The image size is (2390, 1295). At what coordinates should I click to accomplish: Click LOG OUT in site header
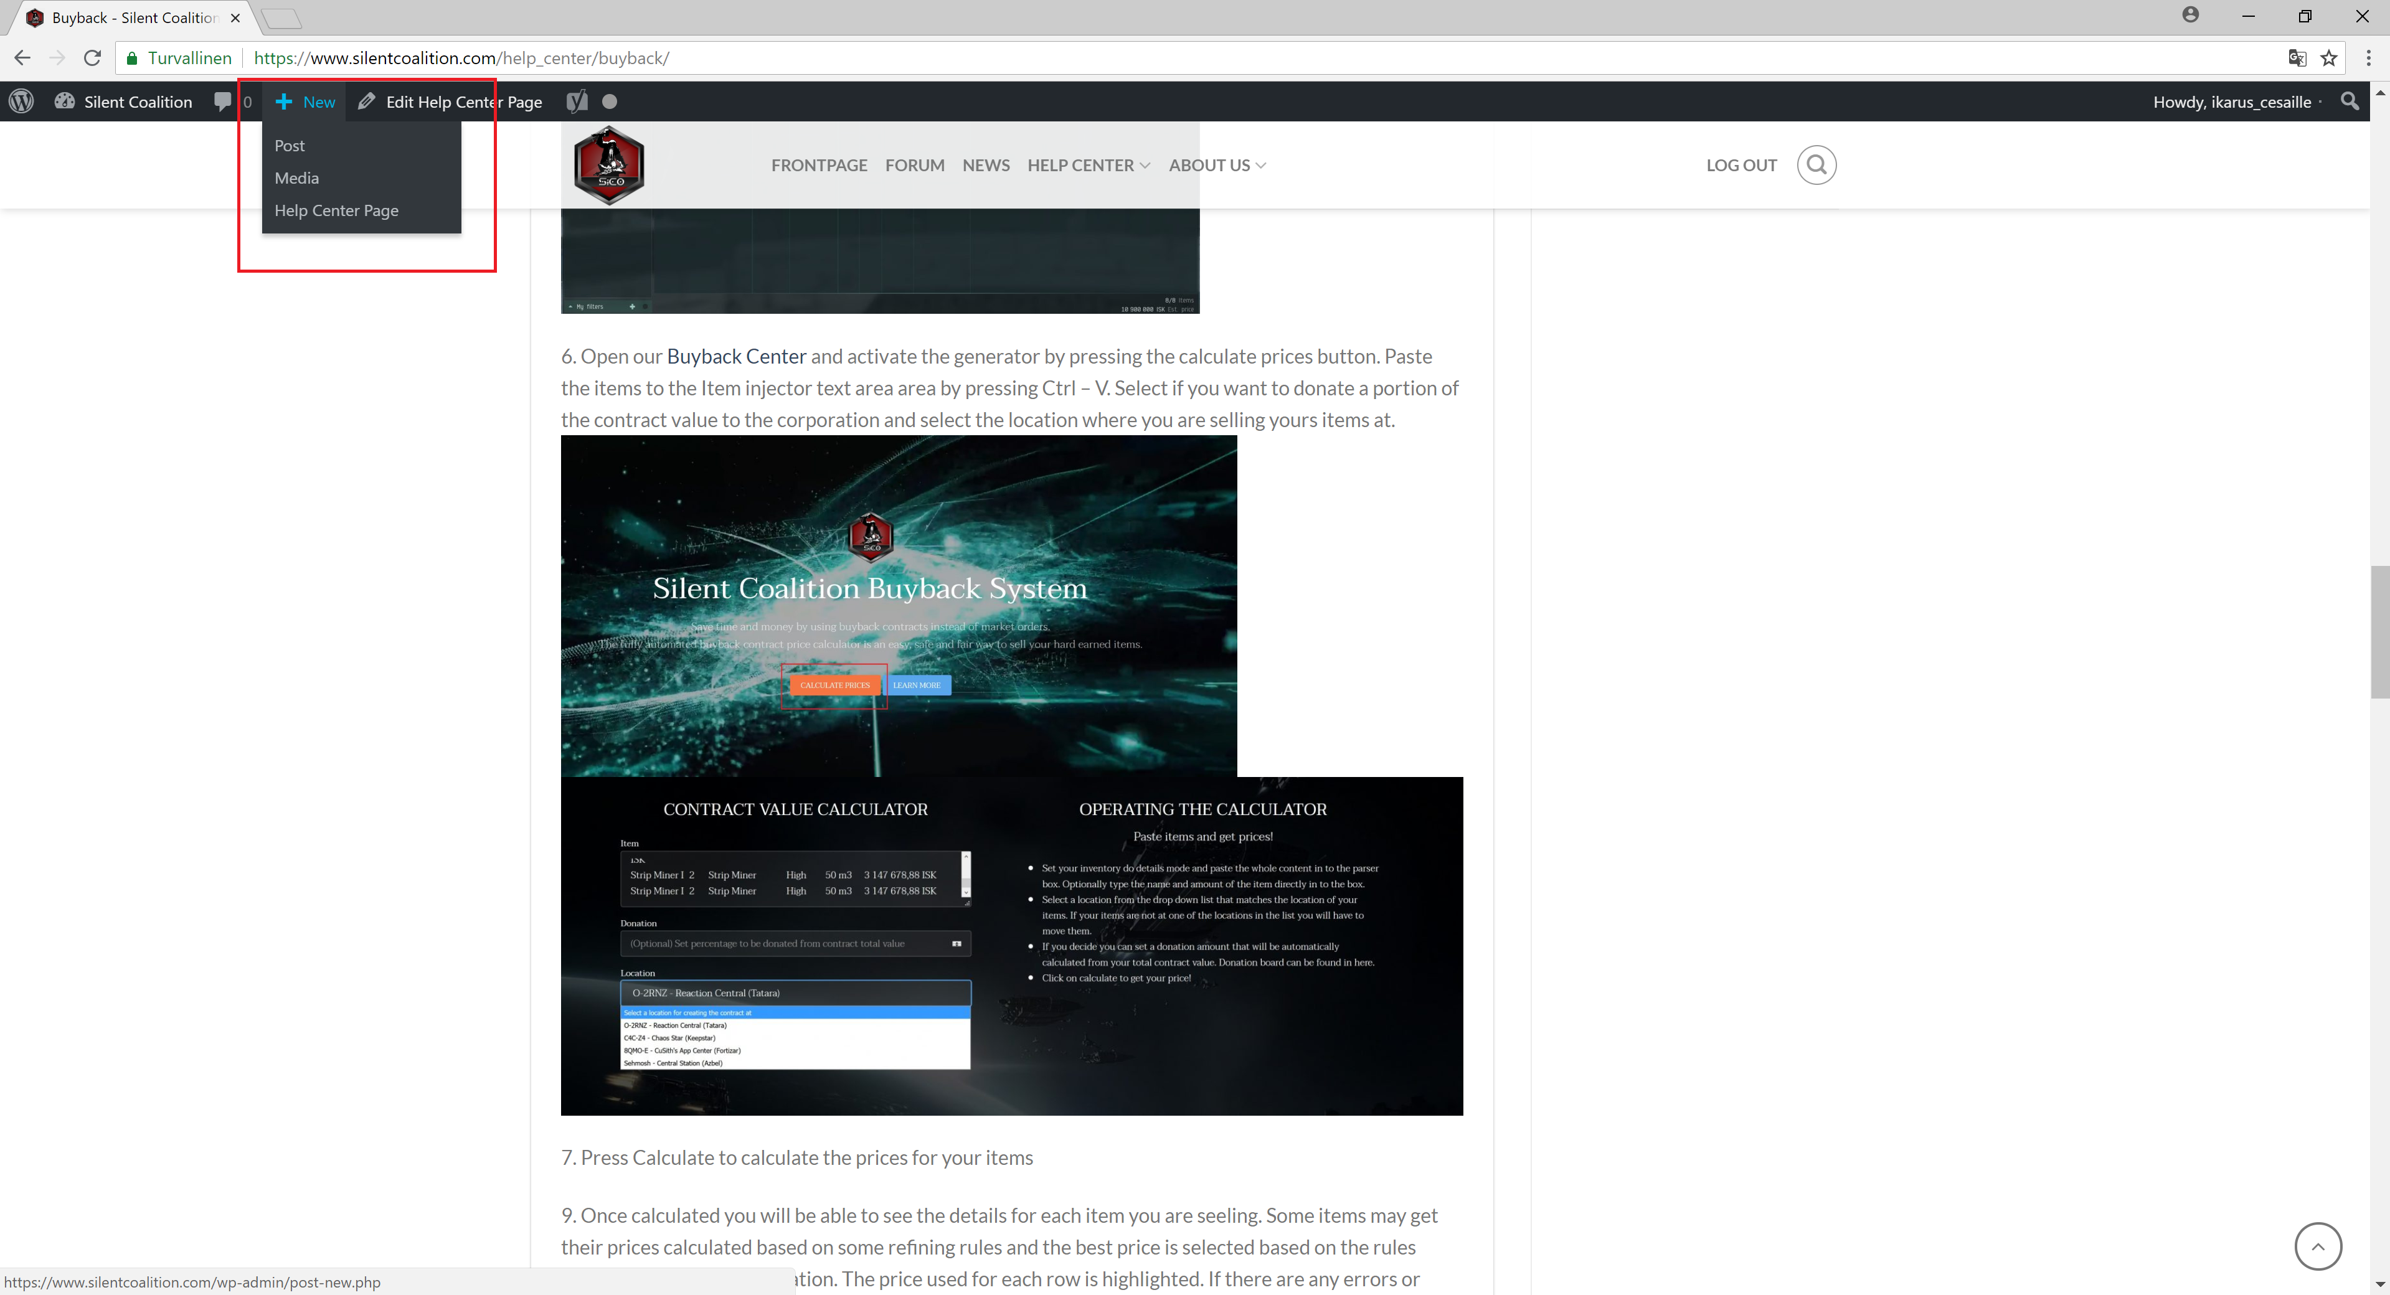(x=1741, y=165)
